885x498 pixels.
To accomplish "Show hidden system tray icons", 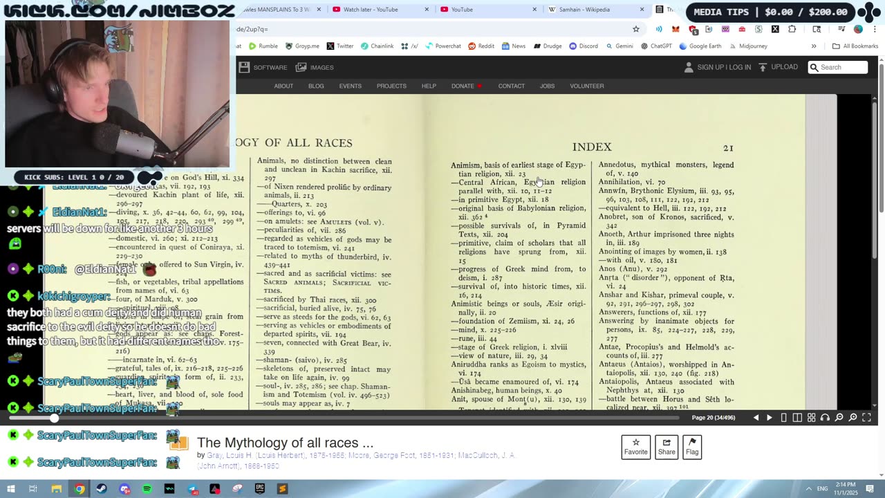I will point(808,489).
